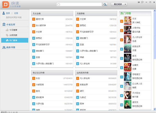Open 星河大帝 in 月点击榜
This screenshot has height=113, width=156.
tap(40, 19)
